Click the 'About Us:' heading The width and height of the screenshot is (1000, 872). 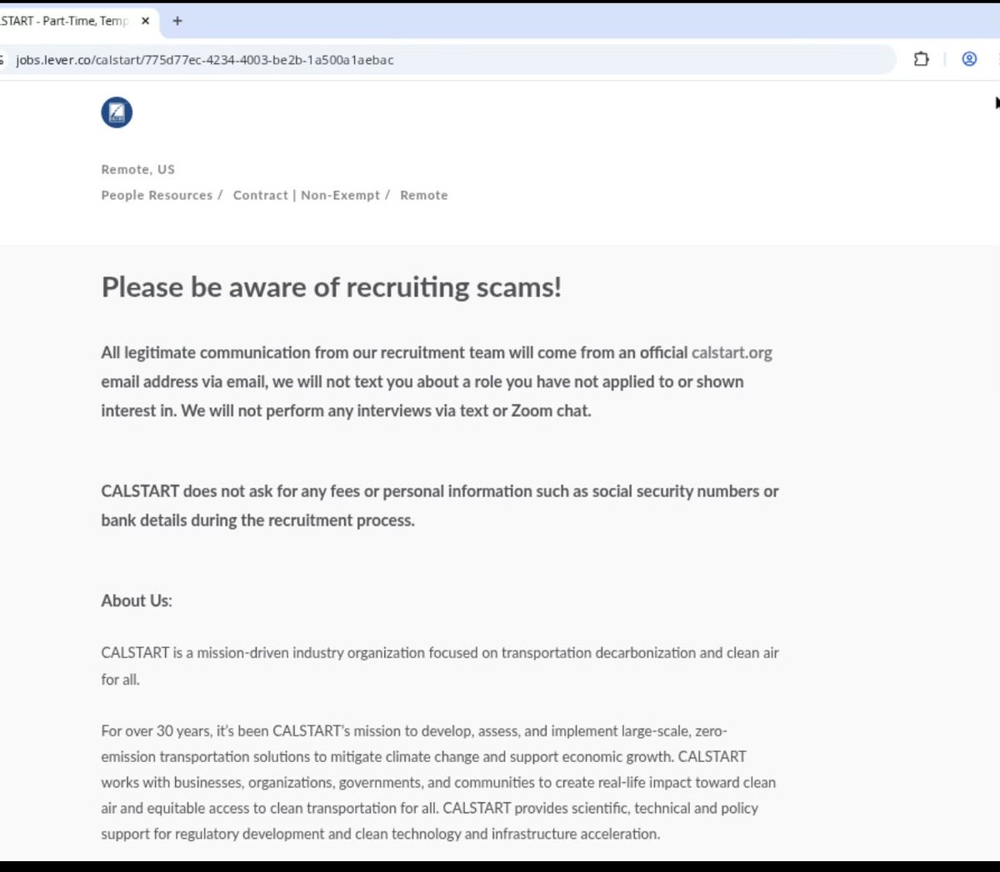[x=137, y=600]
